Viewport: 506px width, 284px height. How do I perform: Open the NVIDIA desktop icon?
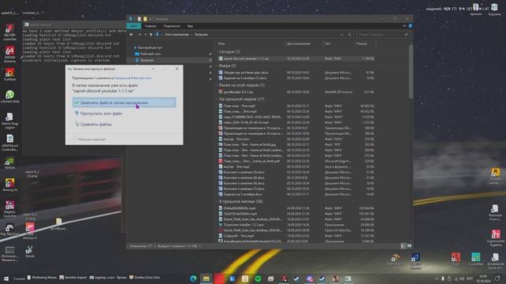pos(9,163)
